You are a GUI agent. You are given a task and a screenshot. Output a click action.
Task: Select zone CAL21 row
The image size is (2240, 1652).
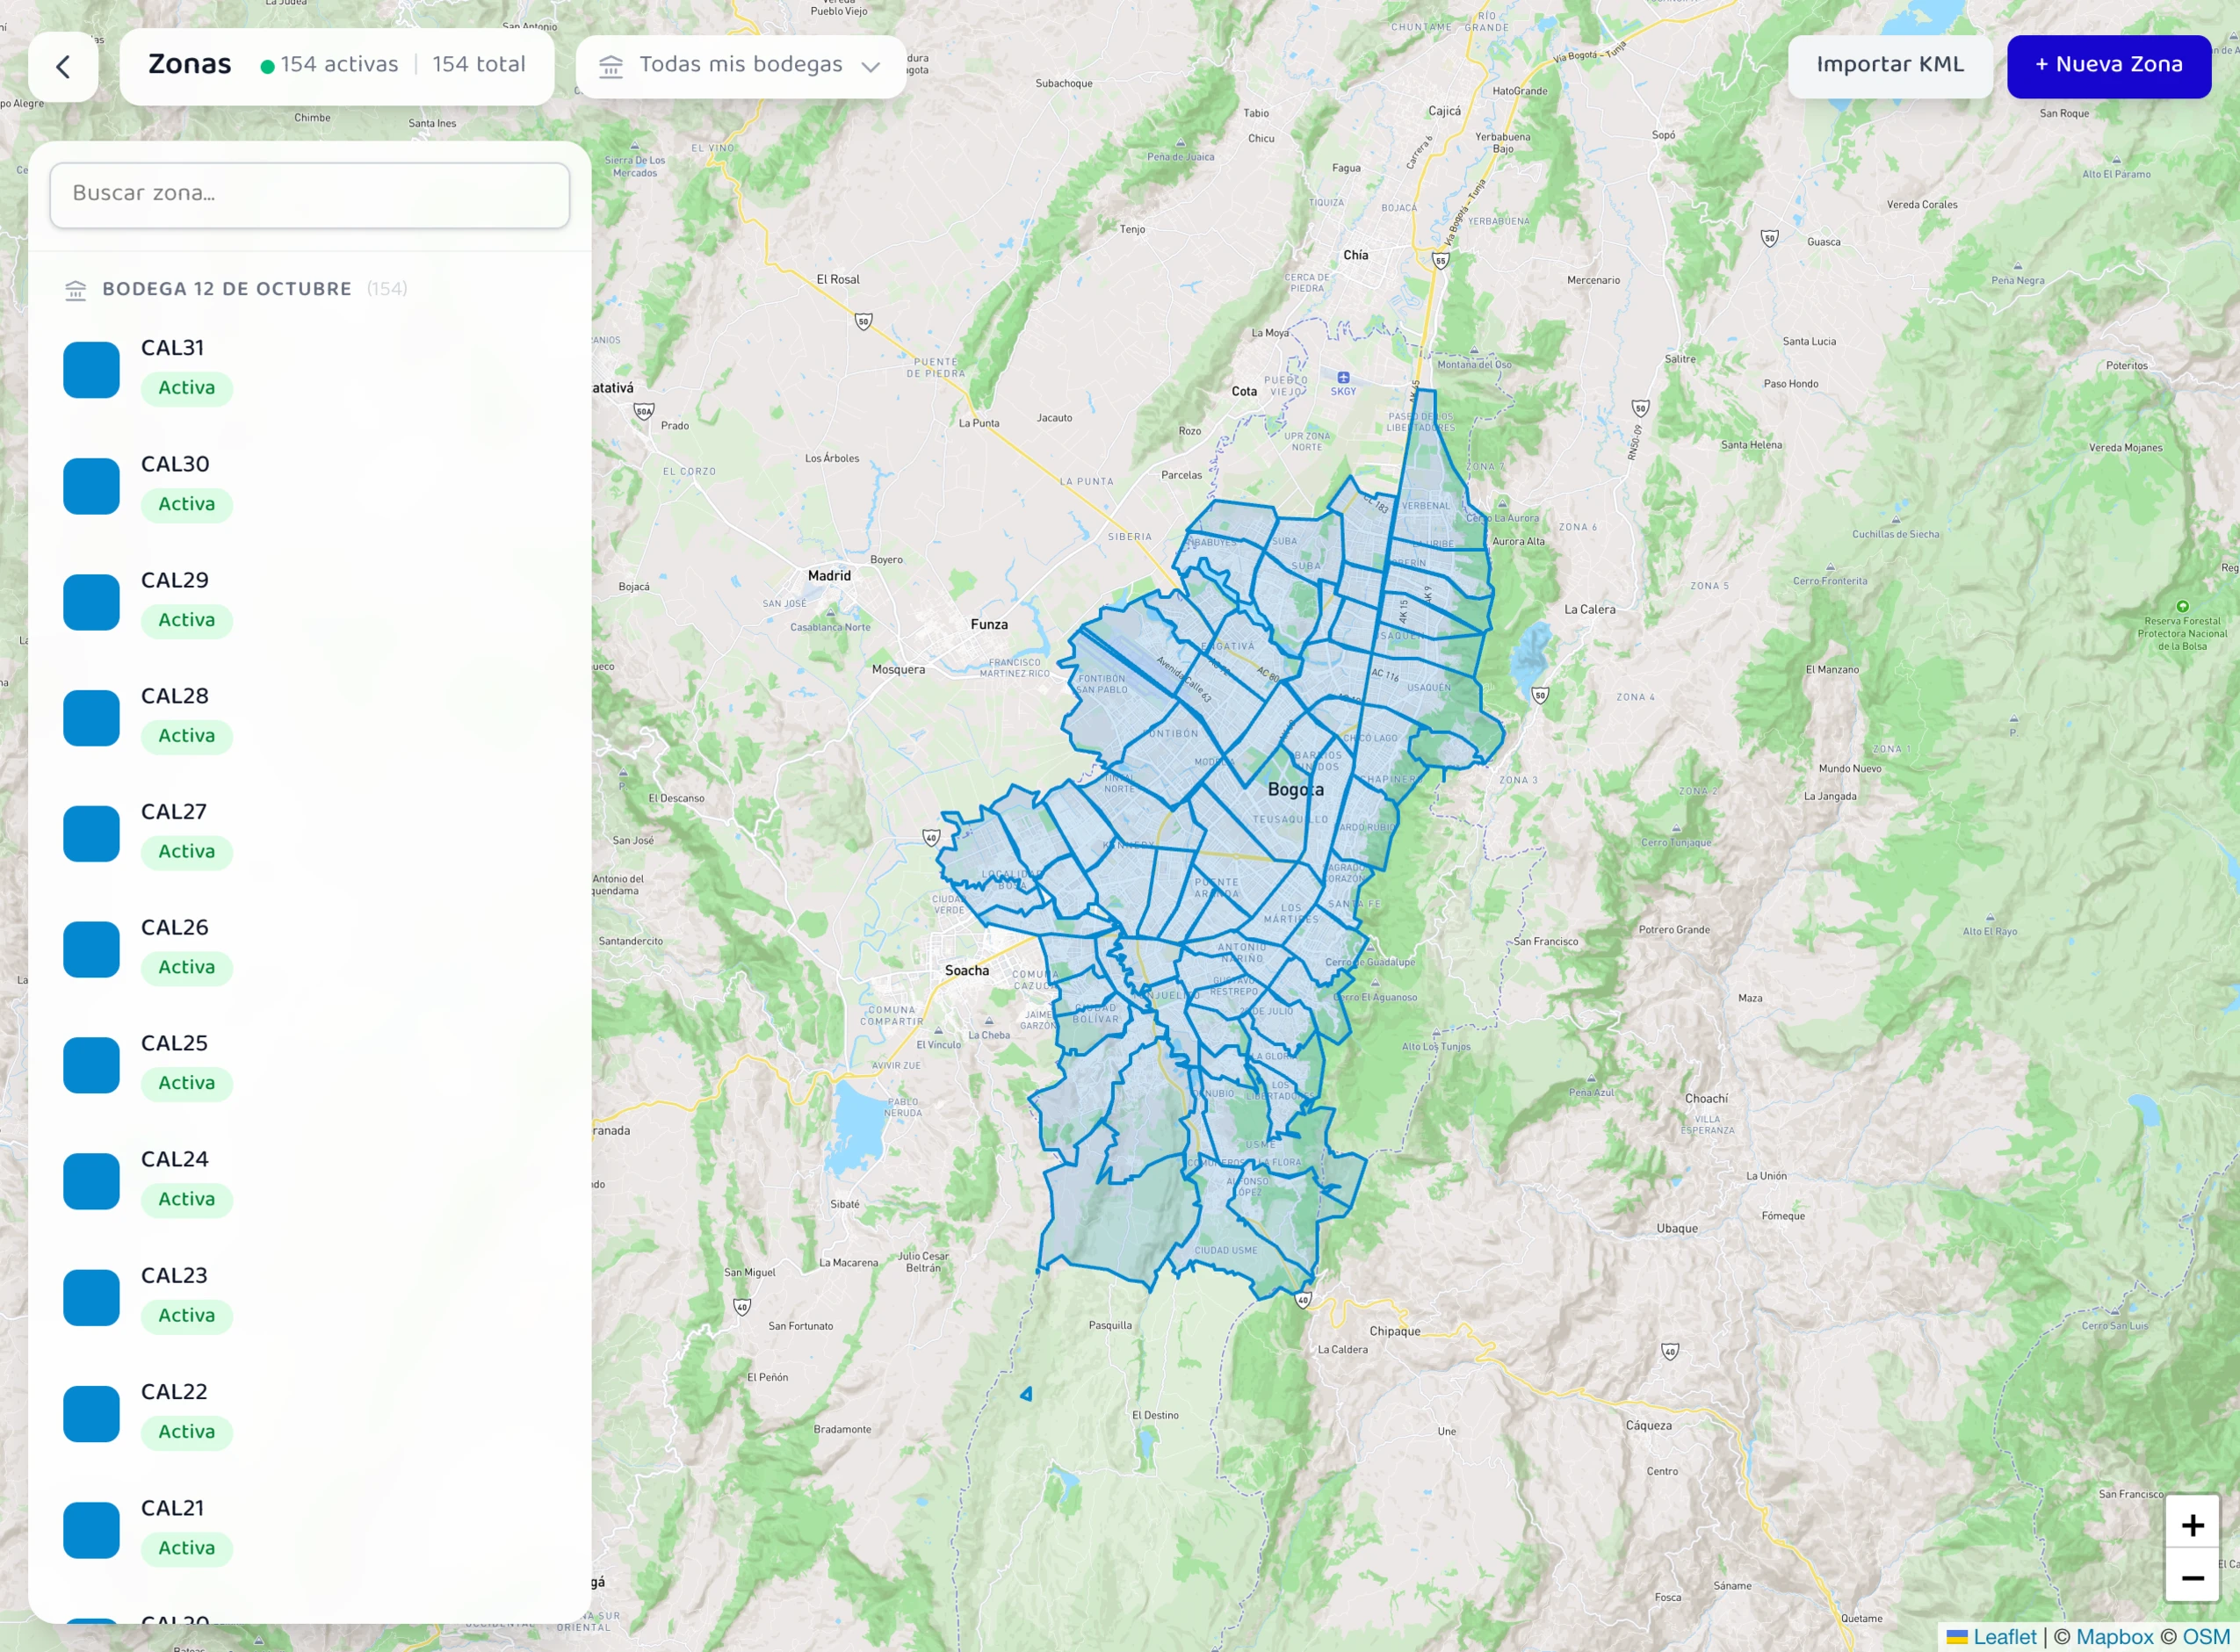(x=310, y=1528)
